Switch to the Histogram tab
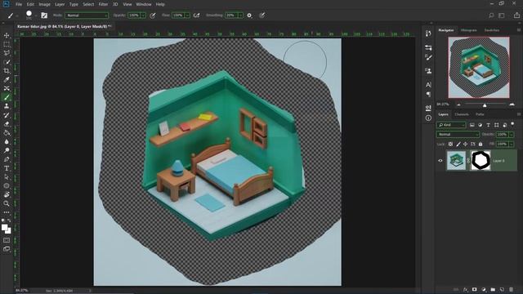The width and height of the screenshot is (523, 294). pos(468,30)
